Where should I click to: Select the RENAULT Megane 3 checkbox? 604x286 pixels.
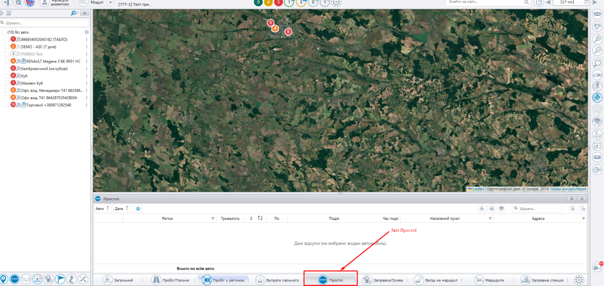point(6,61)
